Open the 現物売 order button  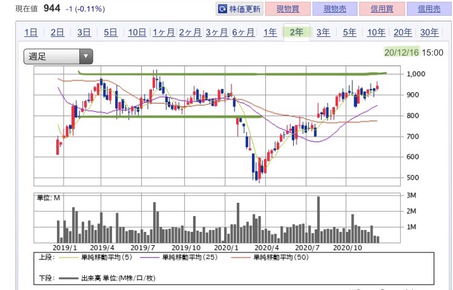[x=335, y=9]
